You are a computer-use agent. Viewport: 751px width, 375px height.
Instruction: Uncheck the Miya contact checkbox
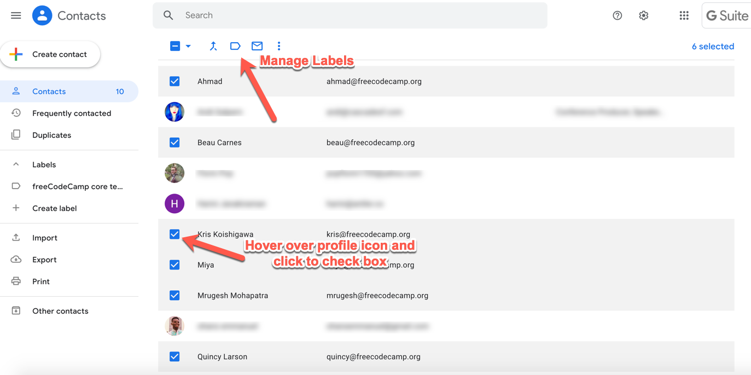[x=174, y=265]
